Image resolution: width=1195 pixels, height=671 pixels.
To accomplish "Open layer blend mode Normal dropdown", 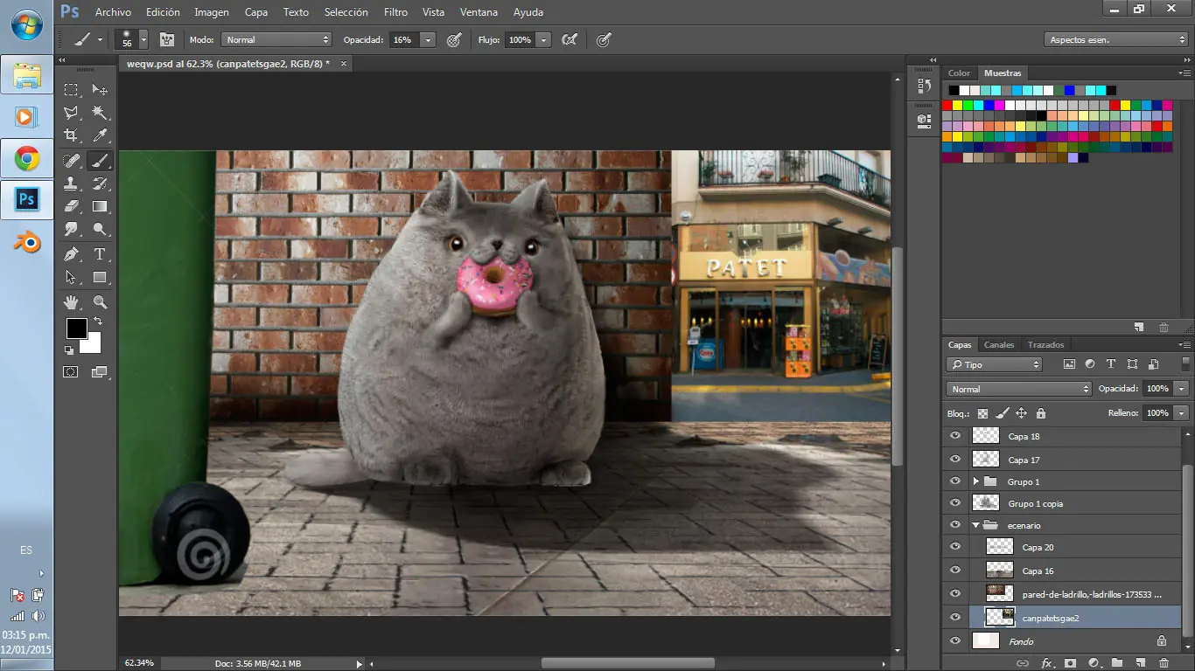I will coord(1019,389).
